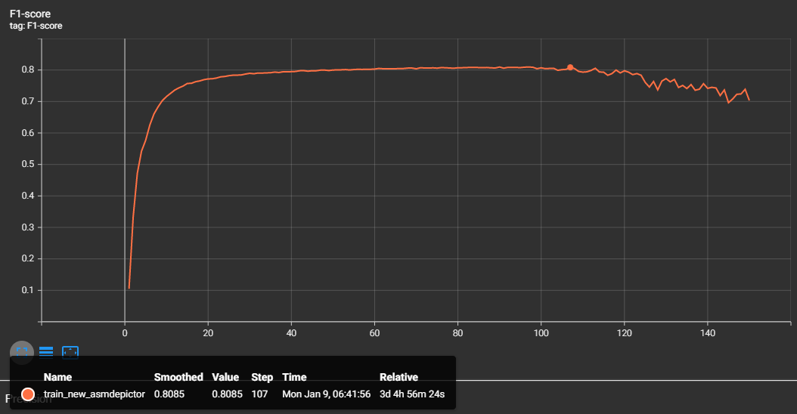The image size is (797, 414).
Task: Click run name train_new_asmdepictor in tooltip
Action: [95, 394]
